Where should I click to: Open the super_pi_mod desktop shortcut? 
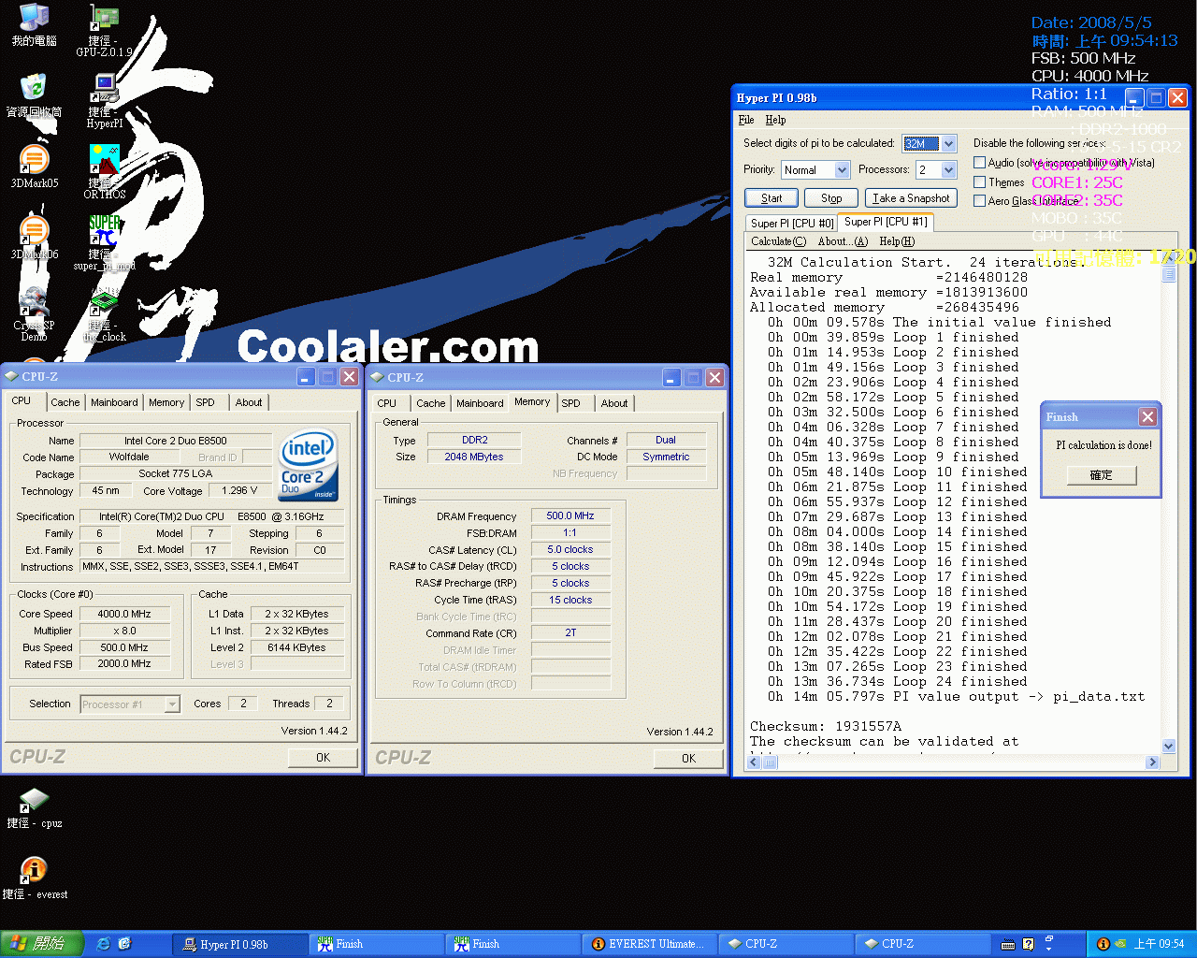coord(104,243)
